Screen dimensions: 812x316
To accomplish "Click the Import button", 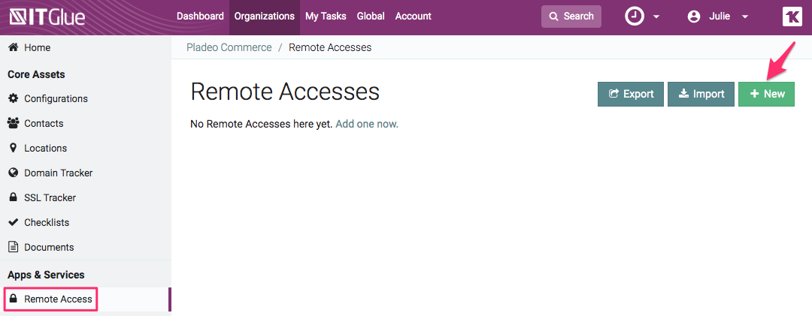I will 701,94.
